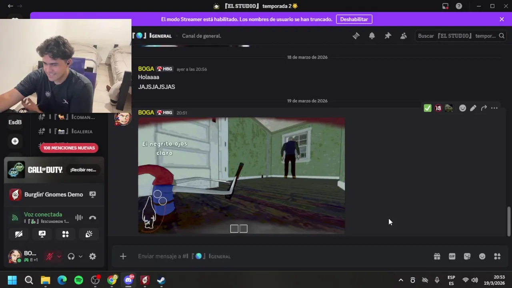React with the frog picture emoji
Viewport: 512px width, 288px height.
tap(449, 108)
